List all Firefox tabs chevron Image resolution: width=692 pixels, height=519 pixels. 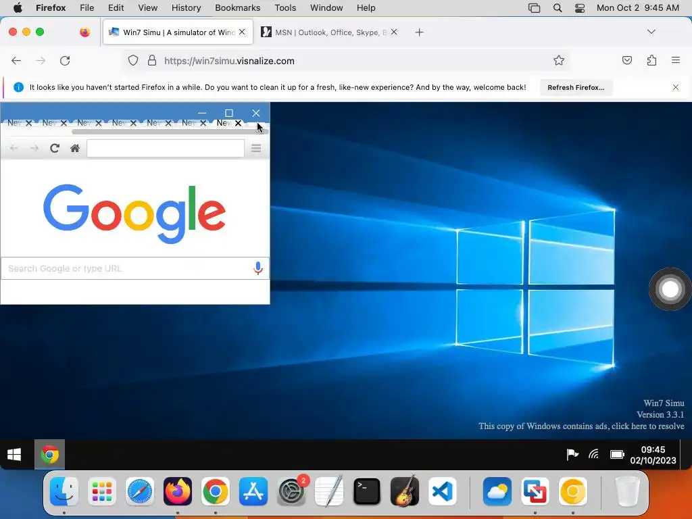(651, 32)
